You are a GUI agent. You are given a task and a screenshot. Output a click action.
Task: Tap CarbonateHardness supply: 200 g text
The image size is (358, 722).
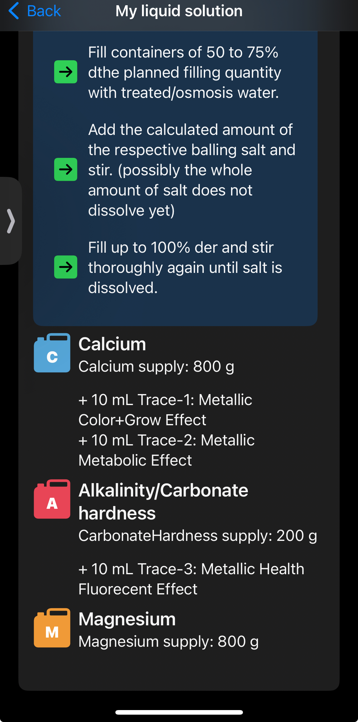click(198, 536)
